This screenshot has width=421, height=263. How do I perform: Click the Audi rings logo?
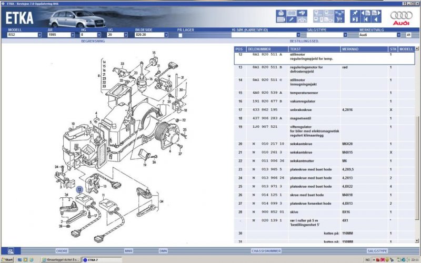400,16
